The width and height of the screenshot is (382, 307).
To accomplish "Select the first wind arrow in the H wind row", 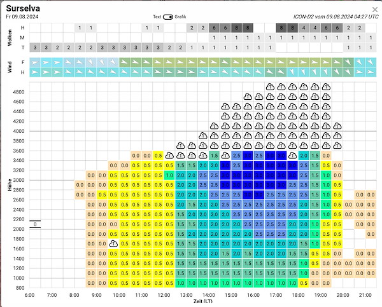I will point(35,72).
